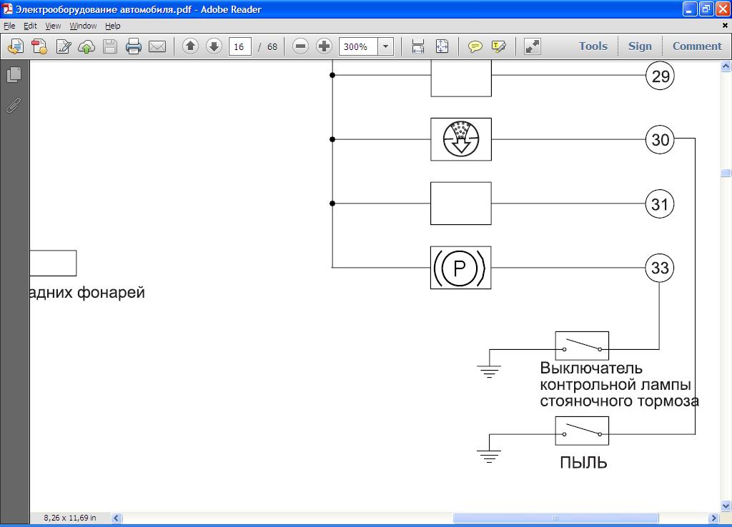Screen dimensions: 732x527
Task: Click the horizontal scrollbar thumb
Action: pyautogui.click(x=555, y=518)
